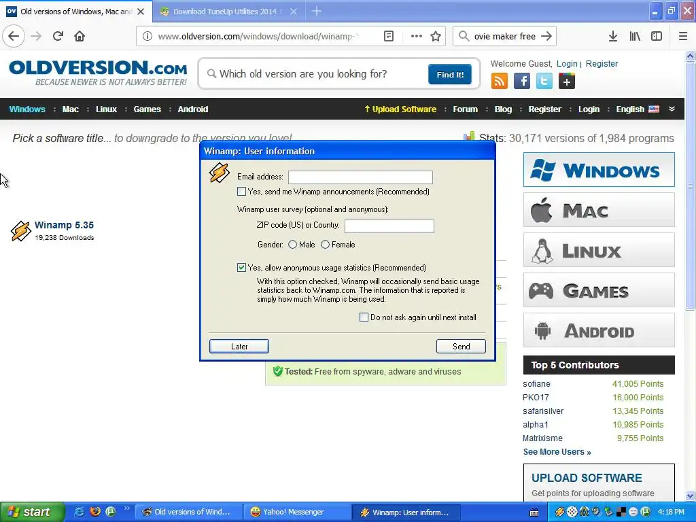Screen dimensions: 696x522
Task: Open the Winamp 5.35 title link
Action: click(x=65, y=225)
